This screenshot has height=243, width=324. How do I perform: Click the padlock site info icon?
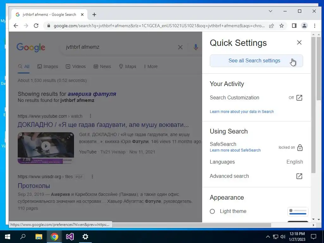[49, 26]
